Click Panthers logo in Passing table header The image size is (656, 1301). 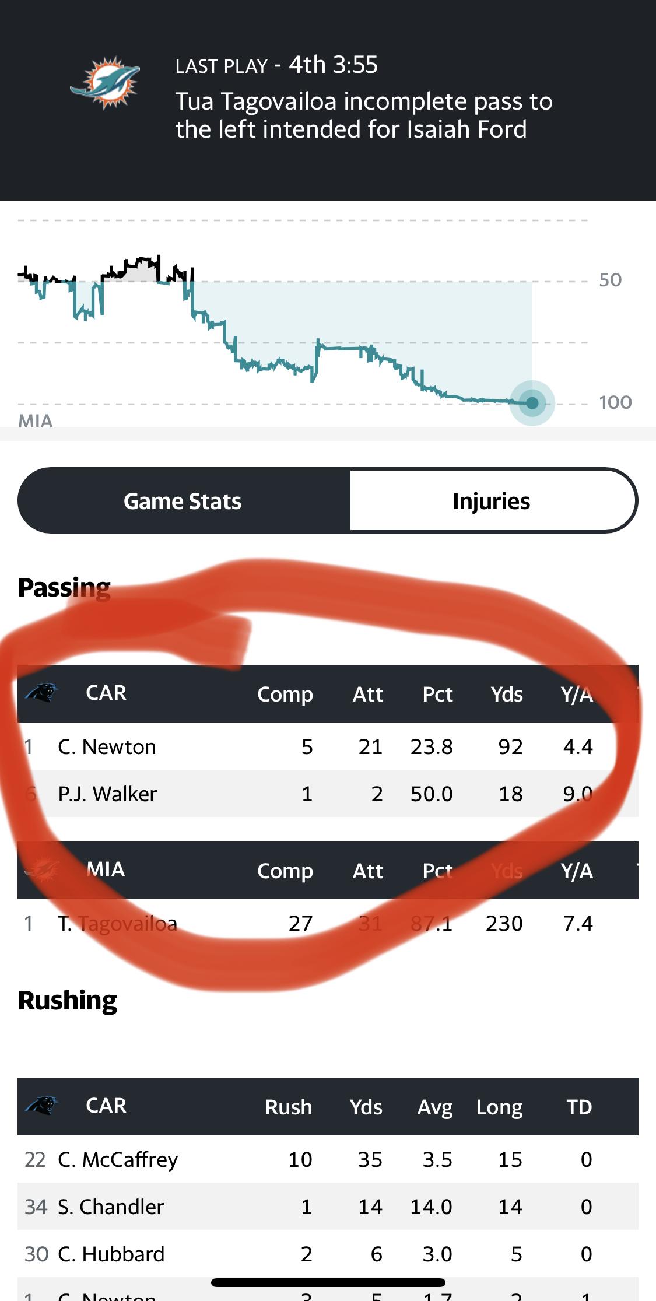[x=41, y=693]
